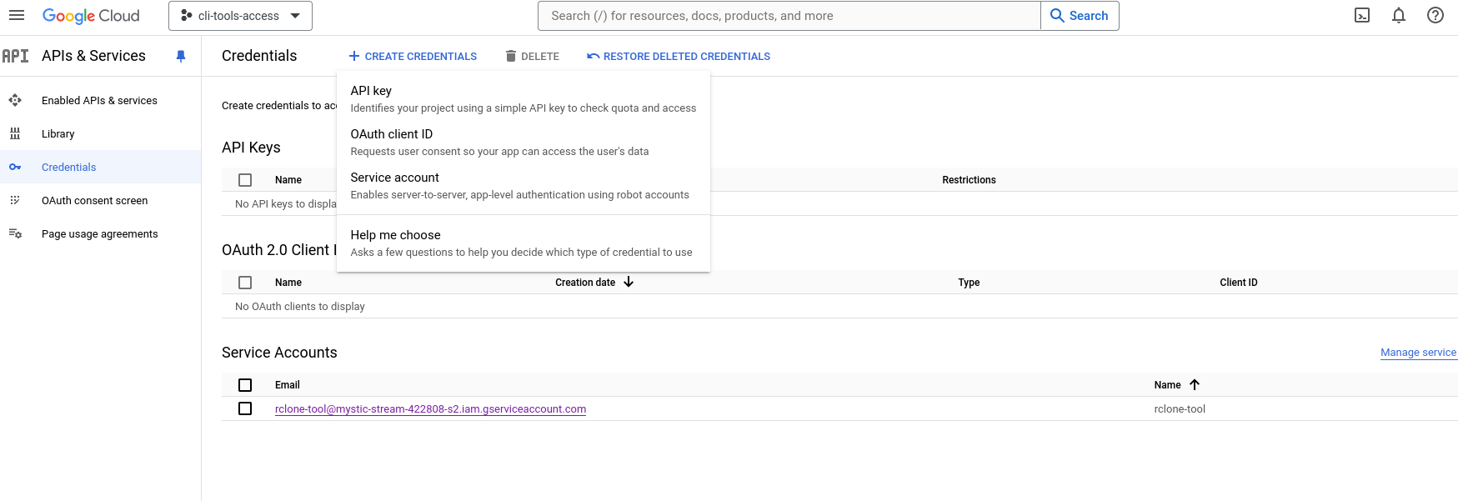Focus the resource search input field
The image size is (1458, 501).
click(x=789, y=16)
